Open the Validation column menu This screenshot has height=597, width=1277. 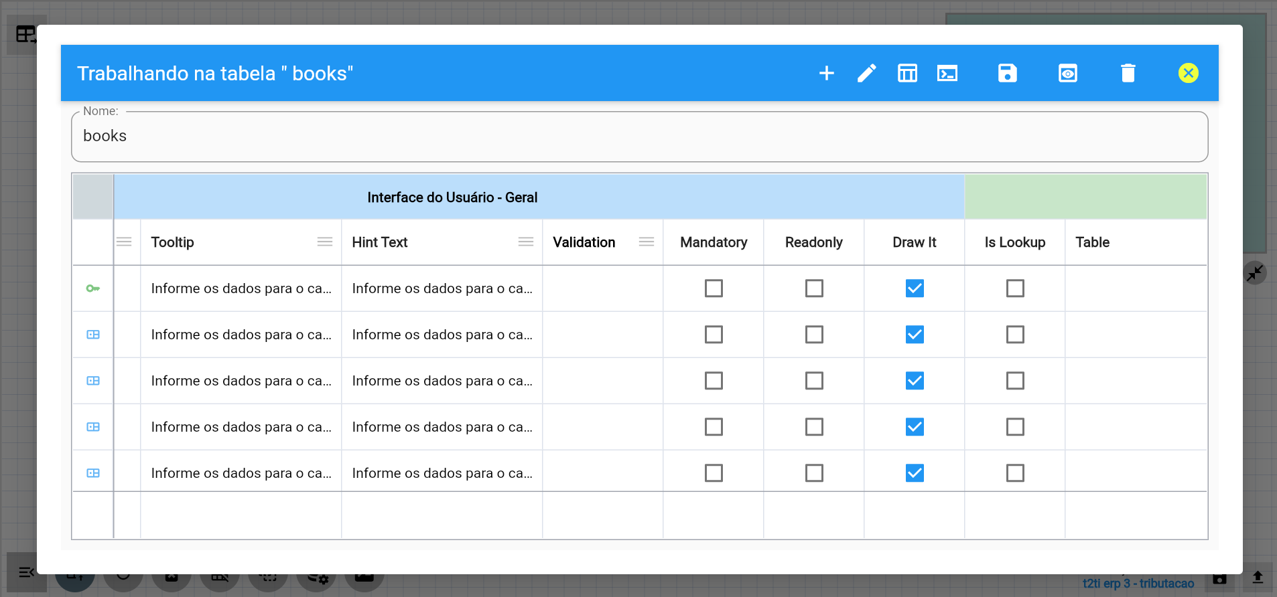(x=647, y=242)
